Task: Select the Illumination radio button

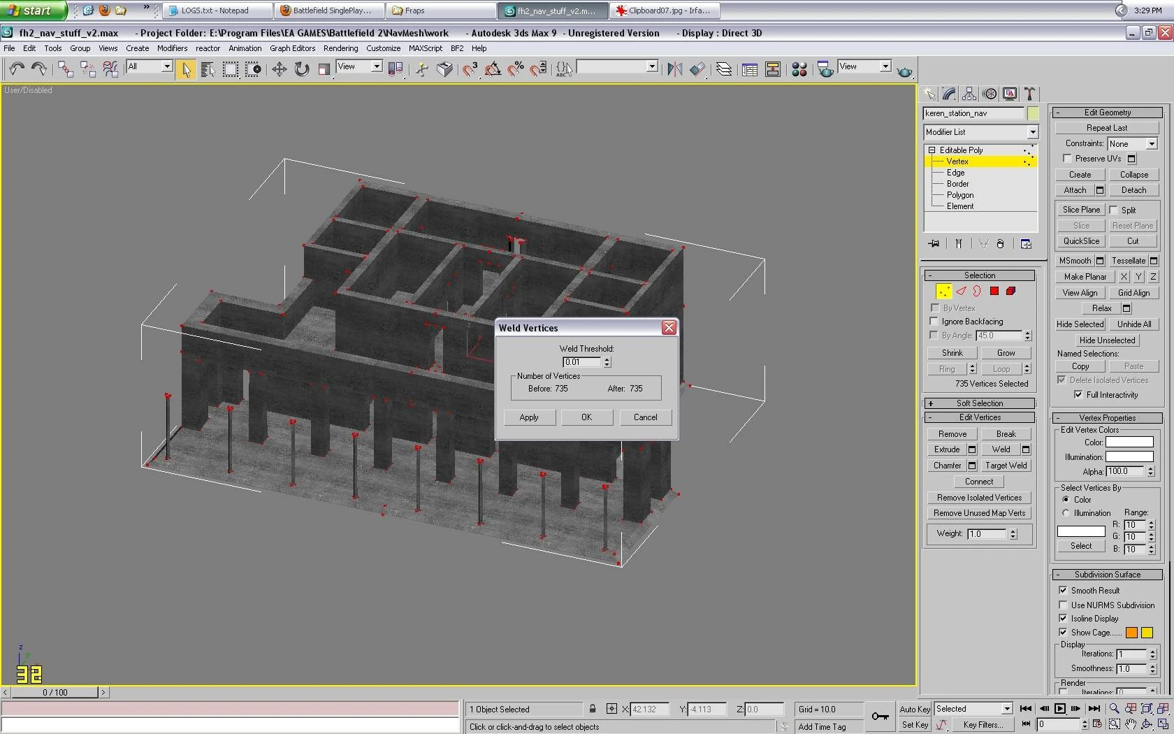Action: [1066, 513]
